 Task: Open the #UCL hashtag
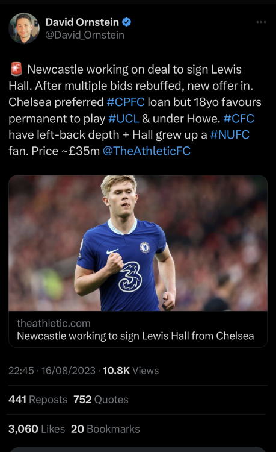(x=124, y=119)
